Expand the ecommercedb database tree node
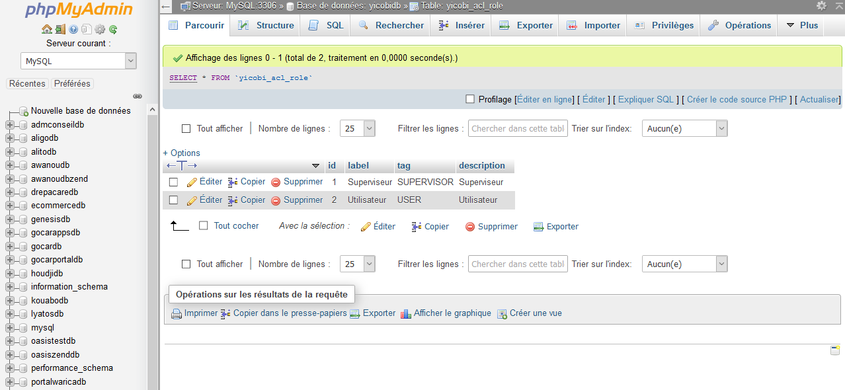This screenshot has height=390, width=845. [x=10, y=206]
